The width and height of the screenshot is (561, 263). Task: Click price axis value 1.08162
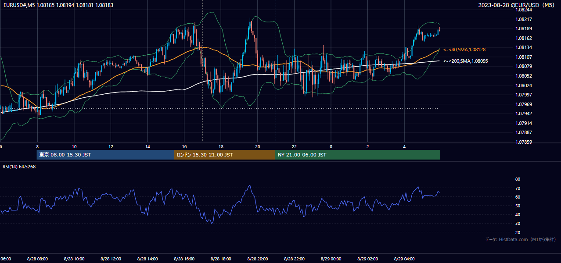[524, 38]
